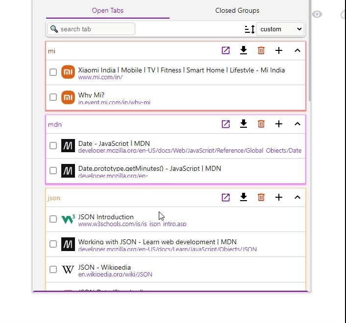Add a tab to the mi group
Screen dimensions: 346x323
pyautogui.click(x=279, y=50)
